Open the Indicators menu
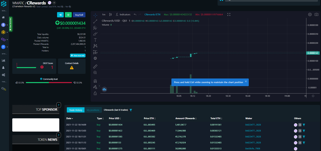The image size is (321, 151). (x=123, y=14)
